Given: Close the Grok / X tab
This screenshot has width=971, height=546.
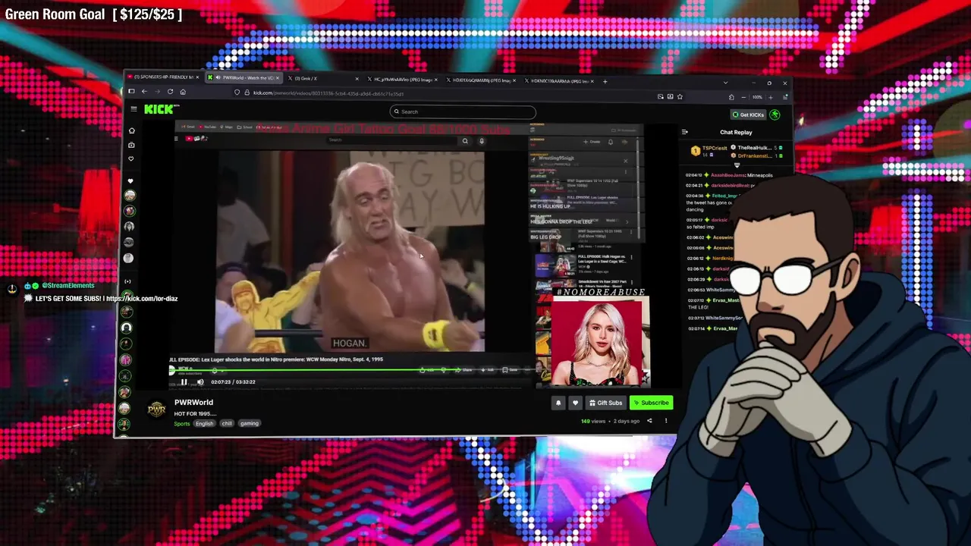Looking at the screenshot, I should click(357, 78).
